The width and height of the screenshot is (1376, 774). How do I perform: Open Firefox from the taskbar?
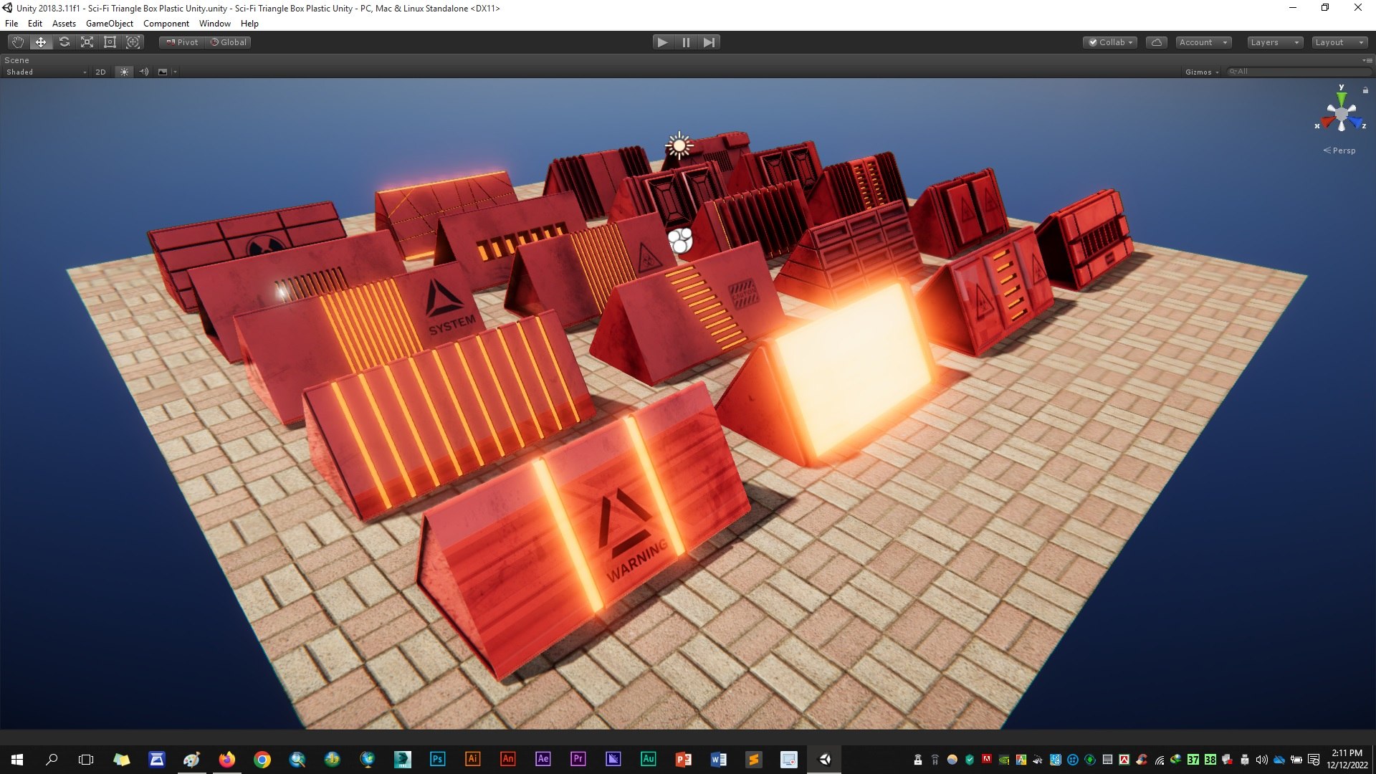226,759
